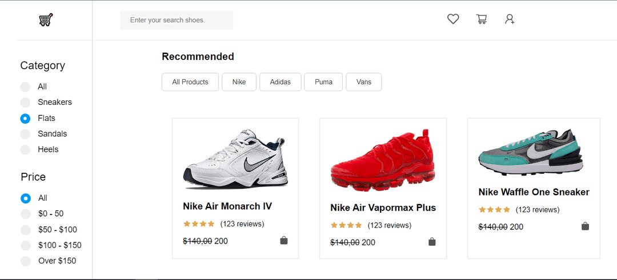The image size is (617, 280).
Task: Add Nike Waffle One Sneaker to bag
Action: pyautogui.click(x=585, y=226)
